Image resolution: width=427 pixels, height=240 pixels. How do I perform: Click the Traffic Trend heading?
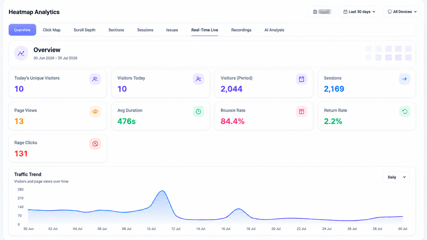[x=28, y=174]
